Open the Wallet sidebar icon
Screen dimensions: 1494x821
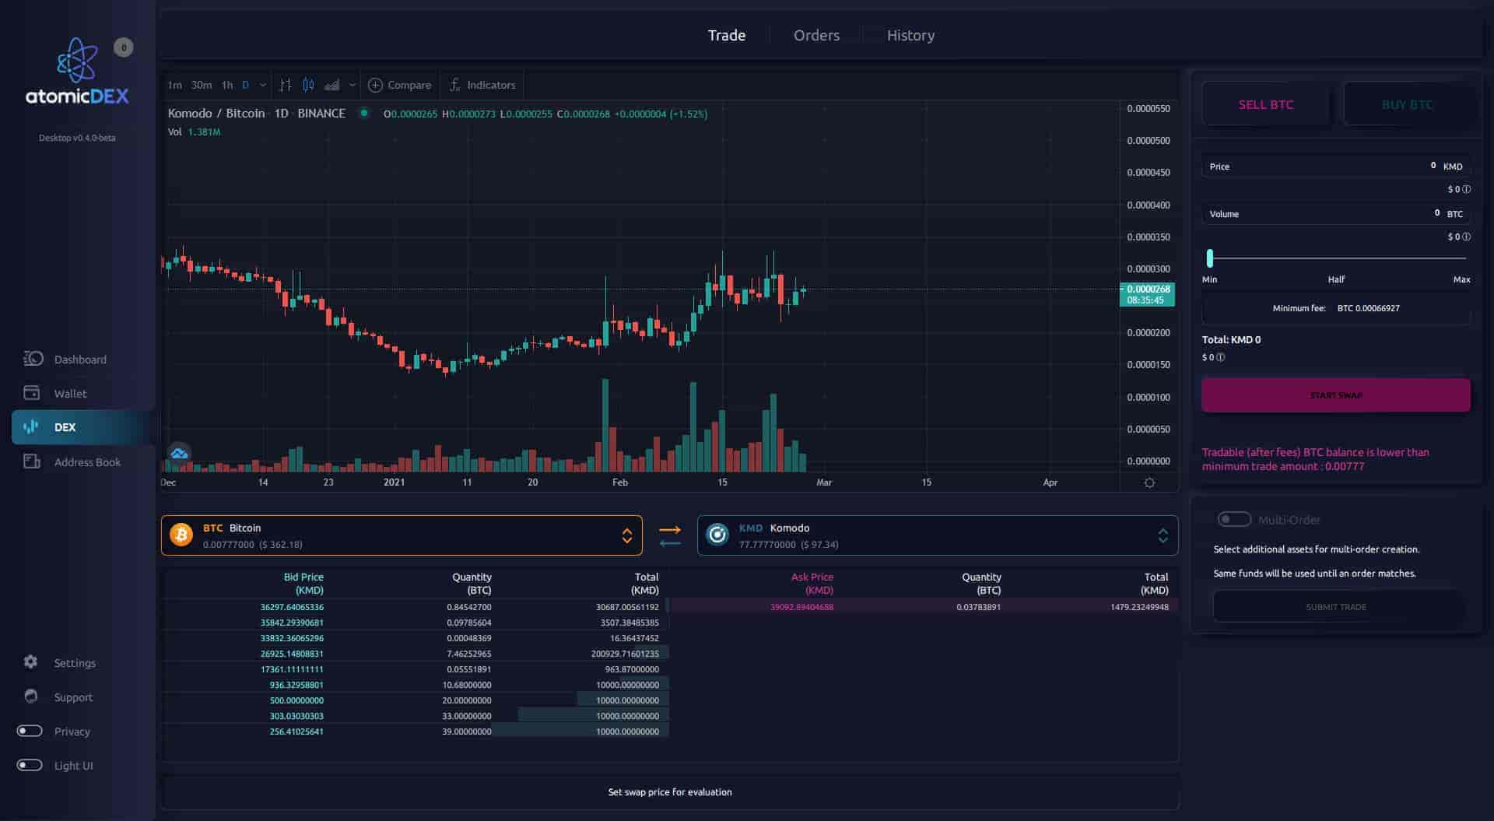point(32,393)
